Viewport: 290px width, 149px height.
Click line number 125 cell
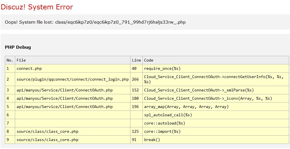[x=135, y=131]
